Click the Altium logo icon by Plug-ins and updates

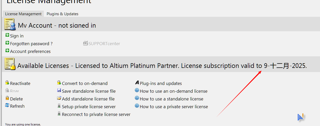pyautogui.click(x=137, y=83)
